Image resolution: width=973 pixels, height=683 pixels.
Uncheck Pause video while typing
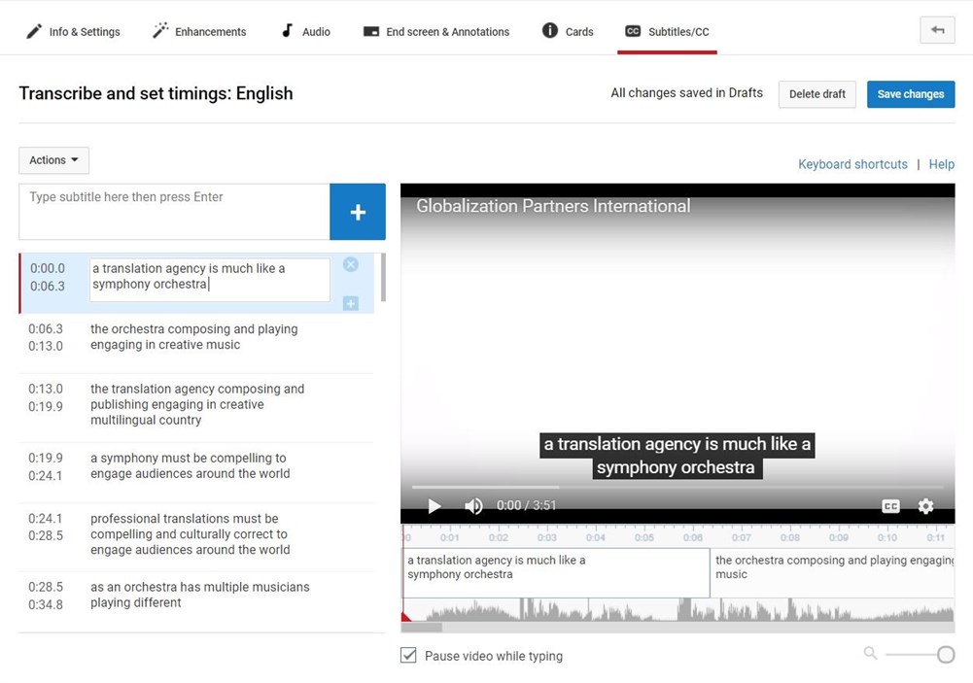pyautogui.click(x=408, y=655)
